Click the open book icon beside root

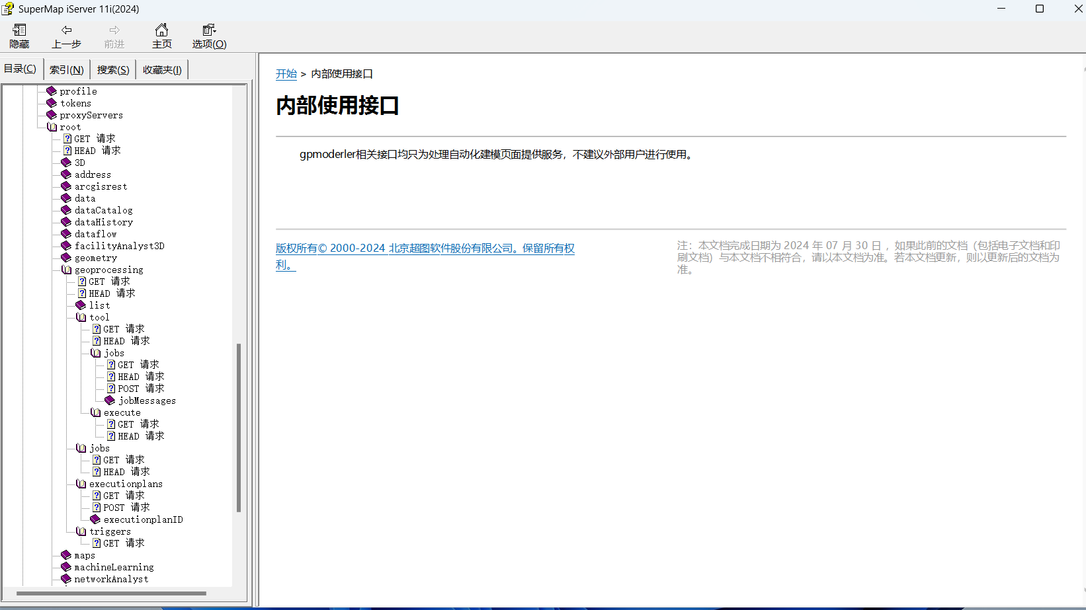(52, 127)
